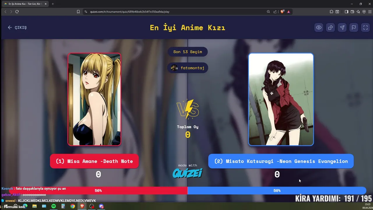Screen dimensions: 373x210
Task: Open Google Chrome from the taskbar
Action: tap(73, 206)
